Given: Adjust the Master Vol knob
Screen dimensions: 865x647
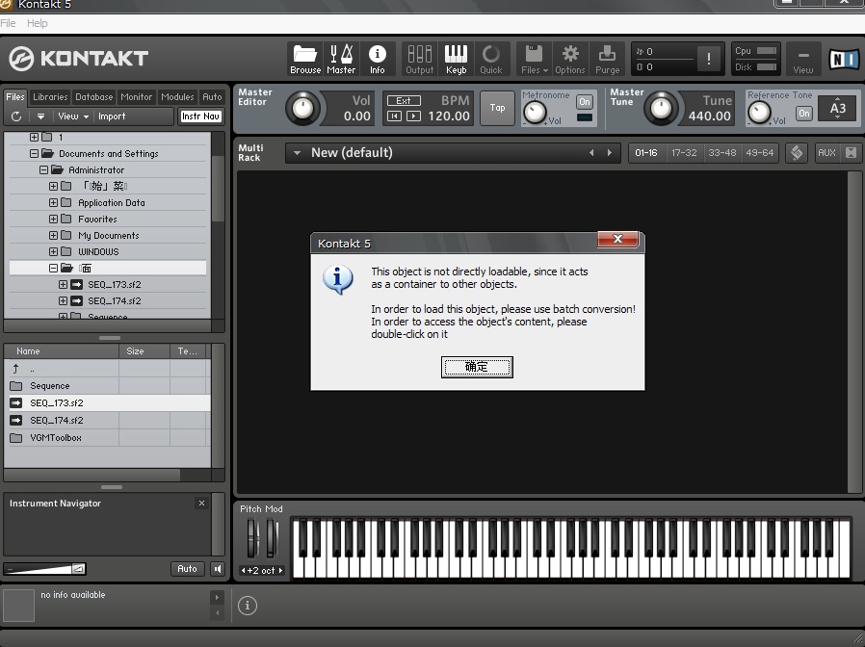Looking at the screenshot, I should click(x=302, y=108).
